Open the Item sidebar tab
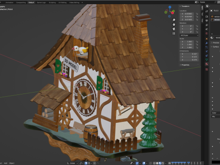The width and height of the screenshot is (220, 165). click(202, 8)
